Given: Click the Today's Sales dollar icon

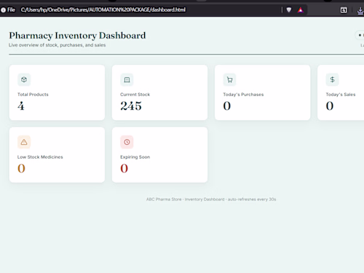Looking at the screenshot, I should (x=333, y=79).
